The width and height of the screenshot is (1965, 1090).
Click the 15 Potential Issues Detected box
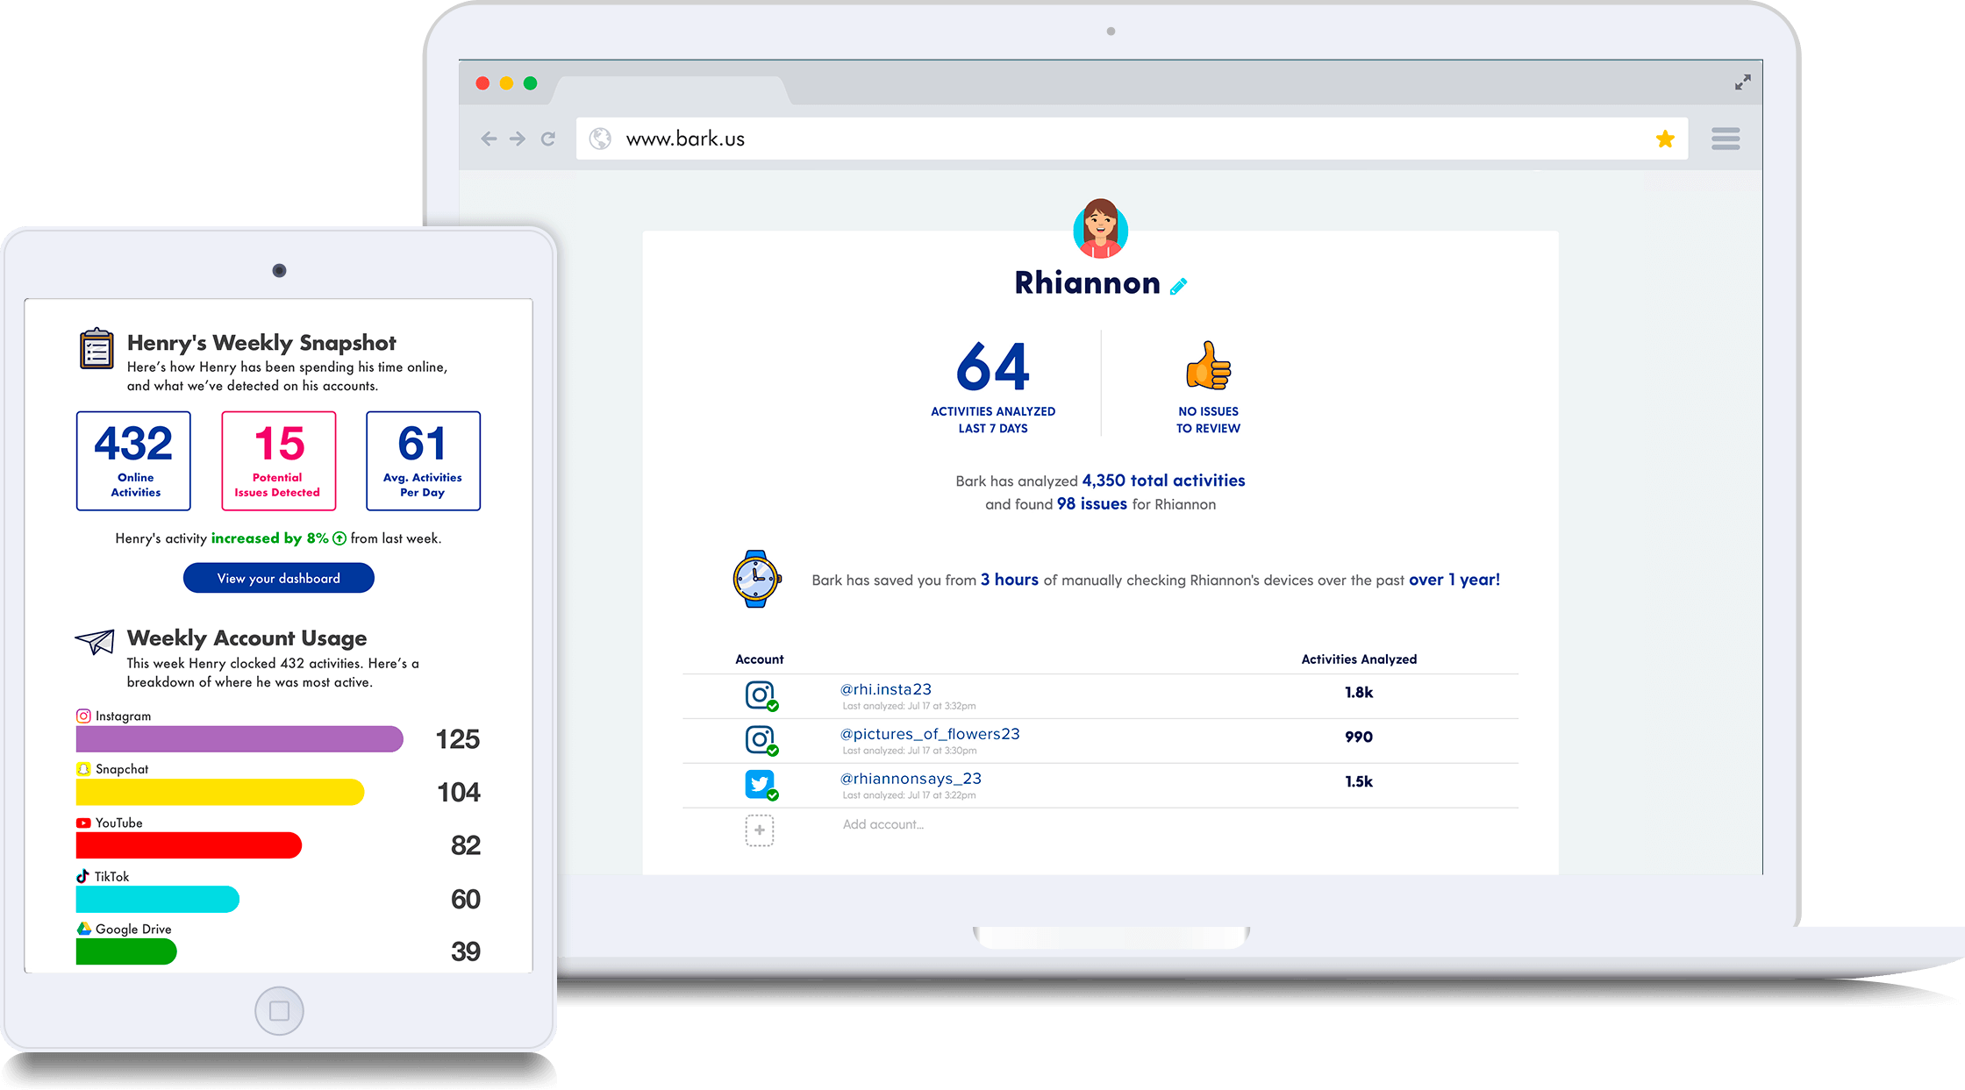(x=278, y=460)
